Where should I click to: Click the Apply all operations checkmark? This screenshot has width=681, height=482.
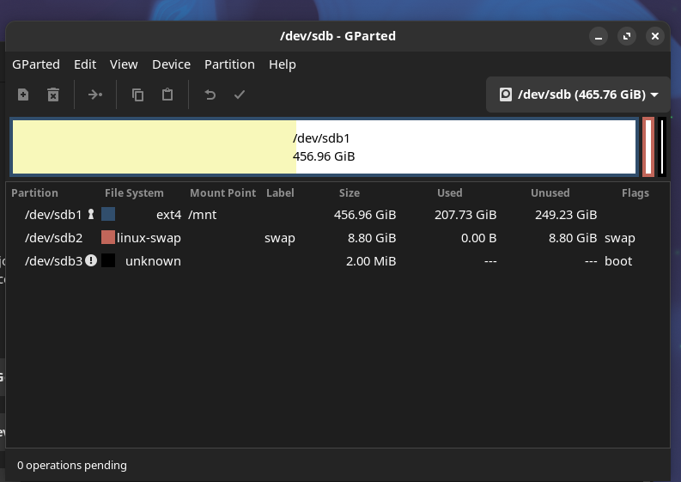coord(240,95)
